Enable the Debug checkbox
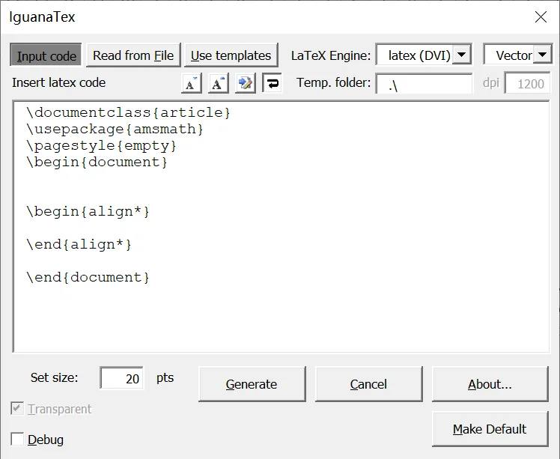Screen dimensions: 560x459 click(x=17, y=440)
